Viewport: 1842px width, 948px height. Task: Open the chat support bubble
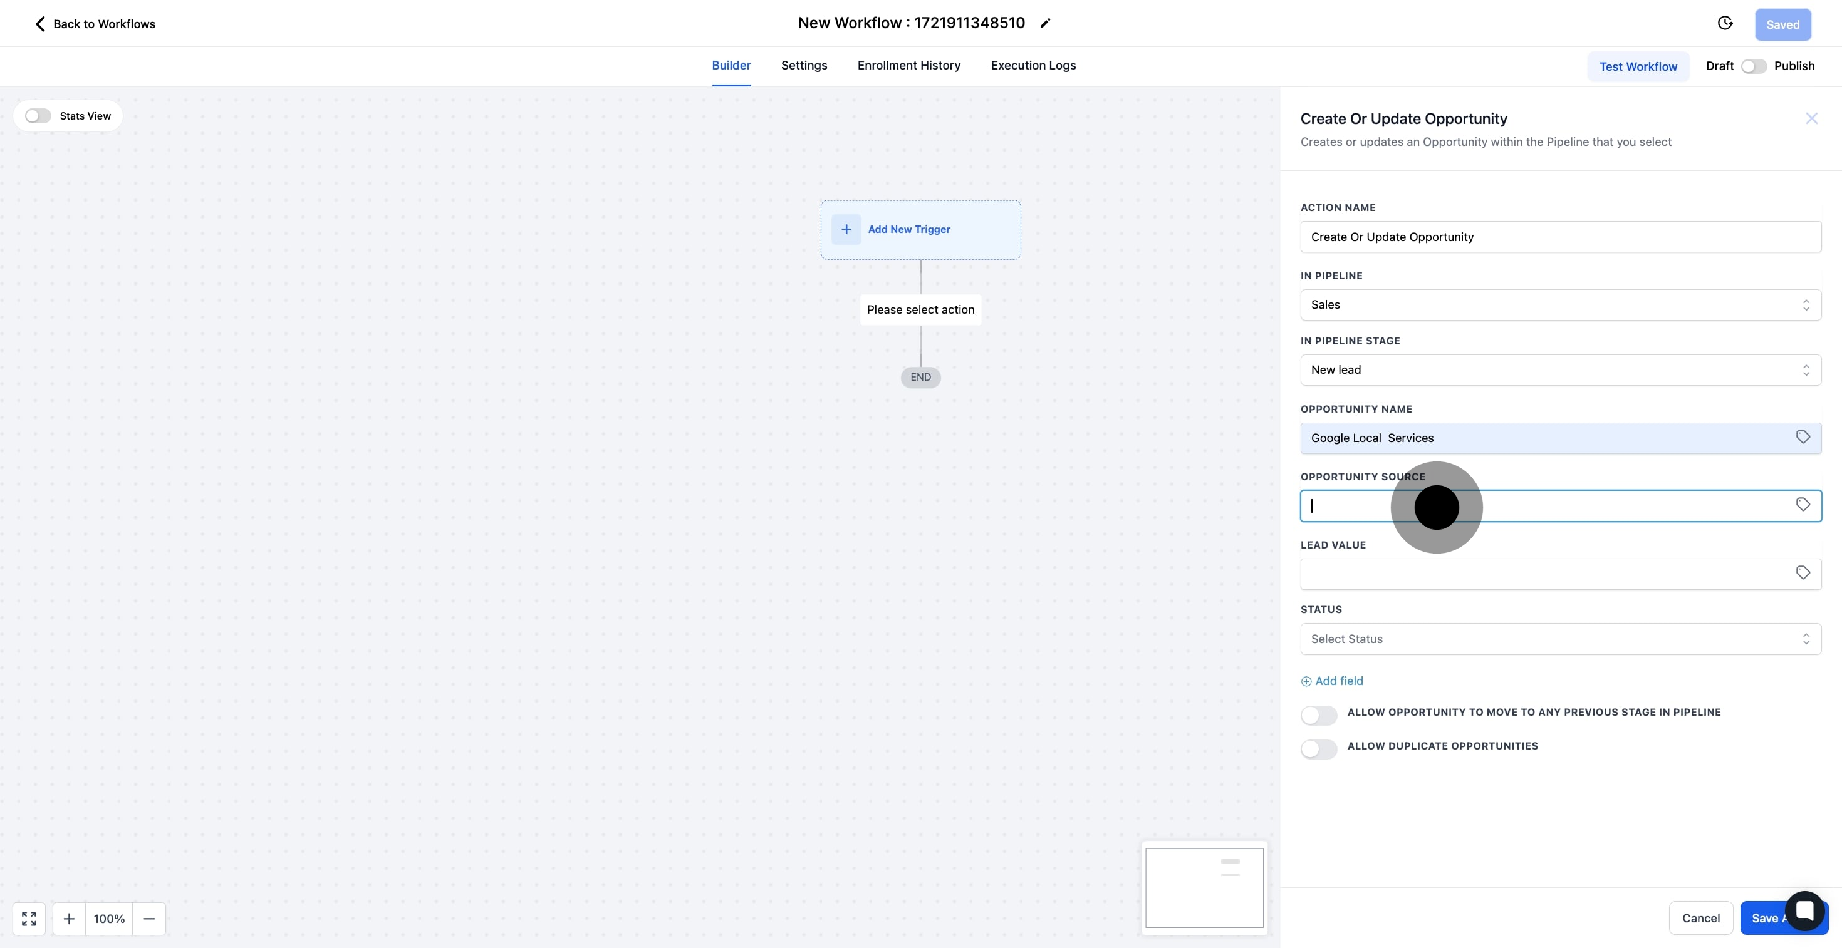pyautogui.click(x=1804, y=911)
